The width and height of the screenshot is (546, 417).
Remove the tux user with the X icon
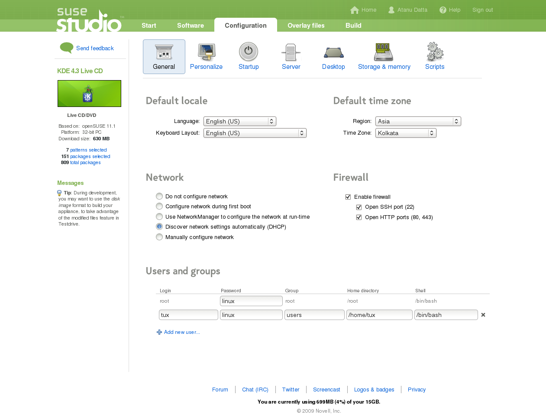483,315
